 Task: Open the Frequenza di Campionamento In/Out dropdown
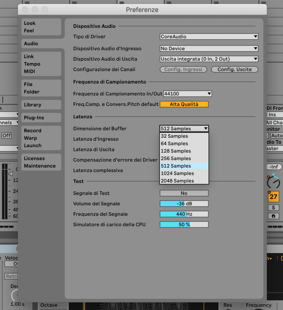pos(187,94)
